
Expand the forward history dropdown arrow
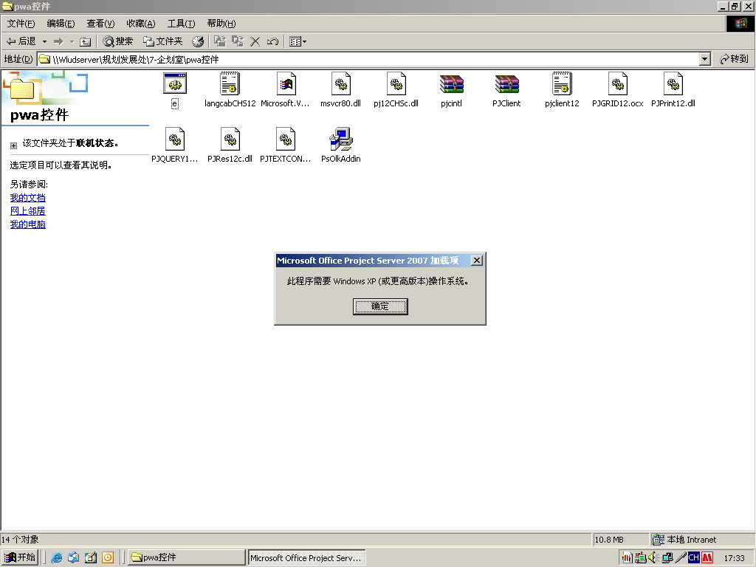point(72,41)
